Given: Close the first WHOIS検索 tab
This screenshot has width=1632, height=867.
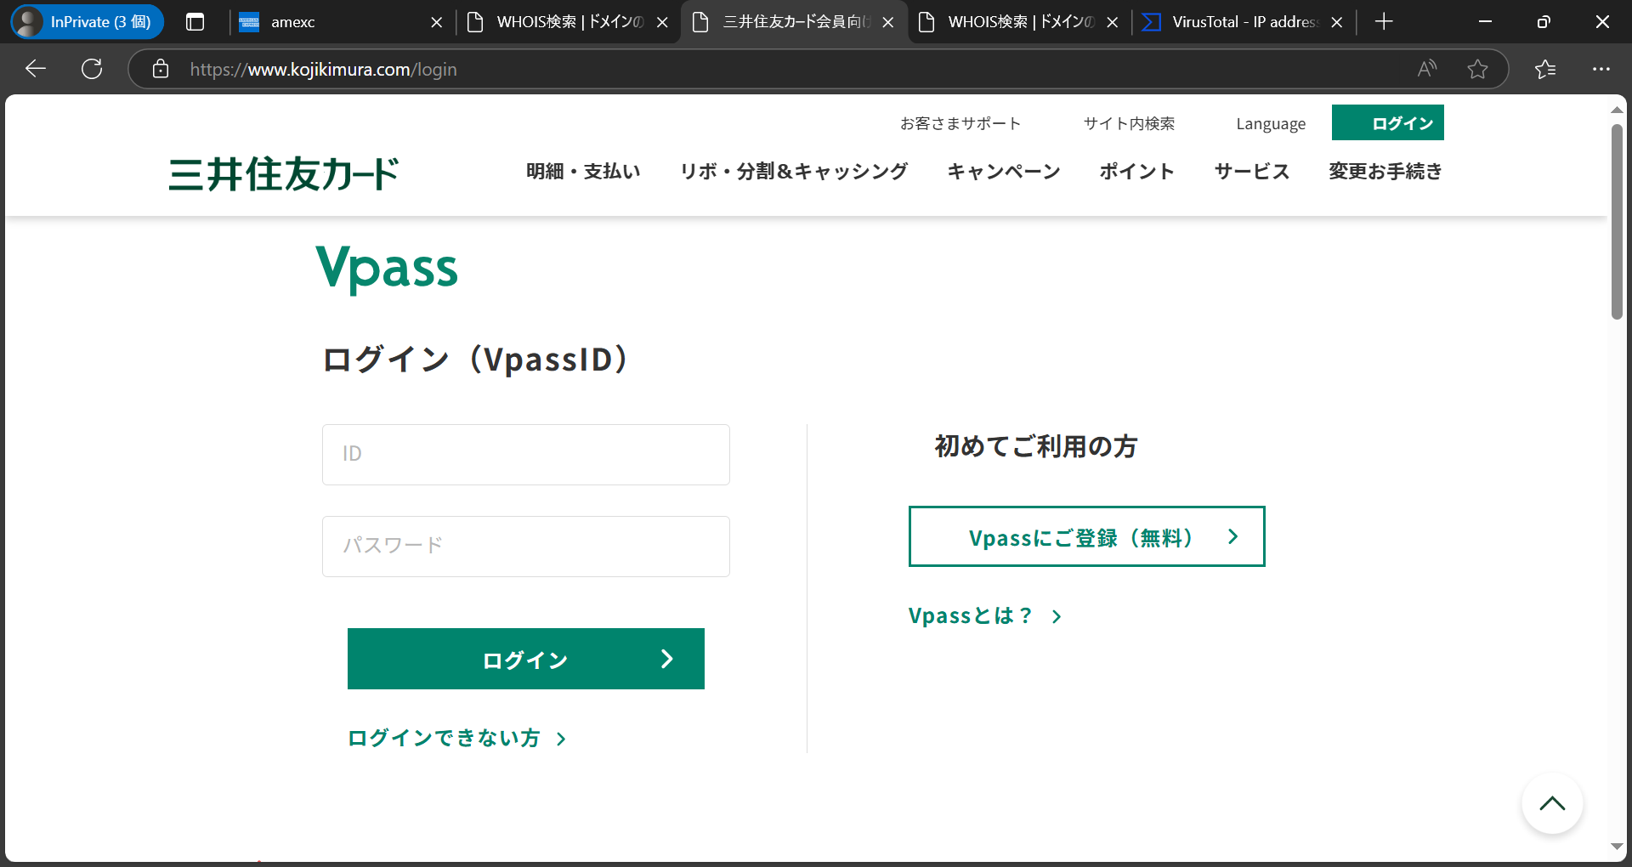Looking at the screenshot, I should (x=662, y=22).
